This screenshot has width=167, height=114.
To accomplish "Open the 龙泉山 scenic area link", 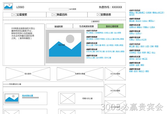I will point(132,33).
